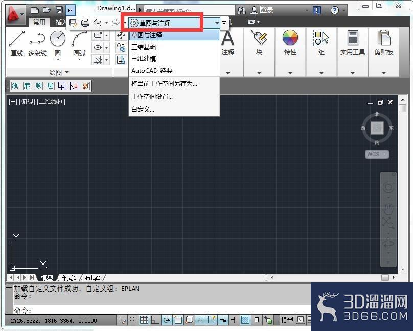Switch to the 布局1 layout tab
Screen dimensions: 413x331
click(68, 278)
